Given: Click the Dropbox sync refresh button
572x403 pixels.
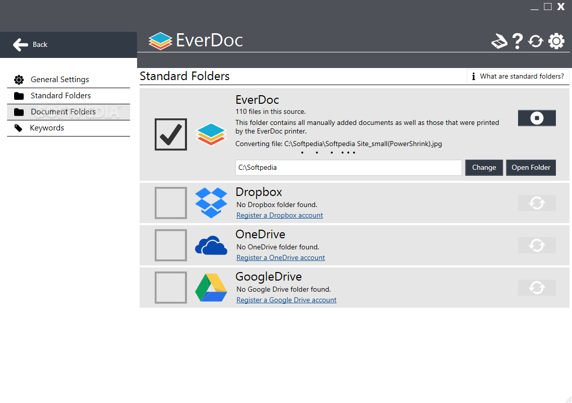Looking at the screenshot, I should [x=537, y=203].
